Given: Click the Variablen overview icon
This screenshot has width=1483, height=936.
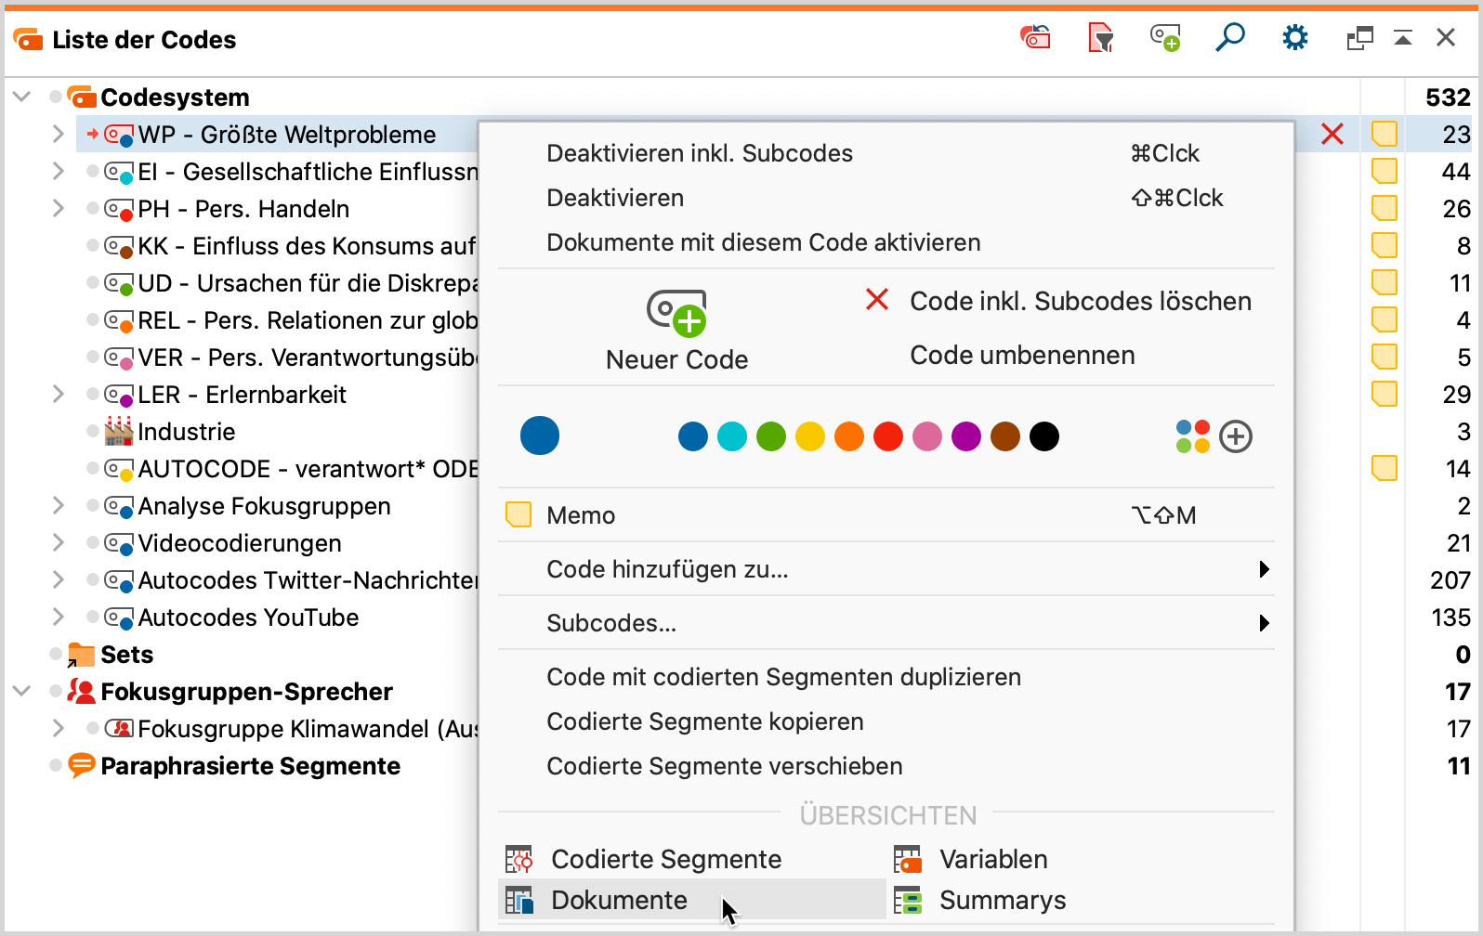Looking at the screenshot, I should point(907,859).
